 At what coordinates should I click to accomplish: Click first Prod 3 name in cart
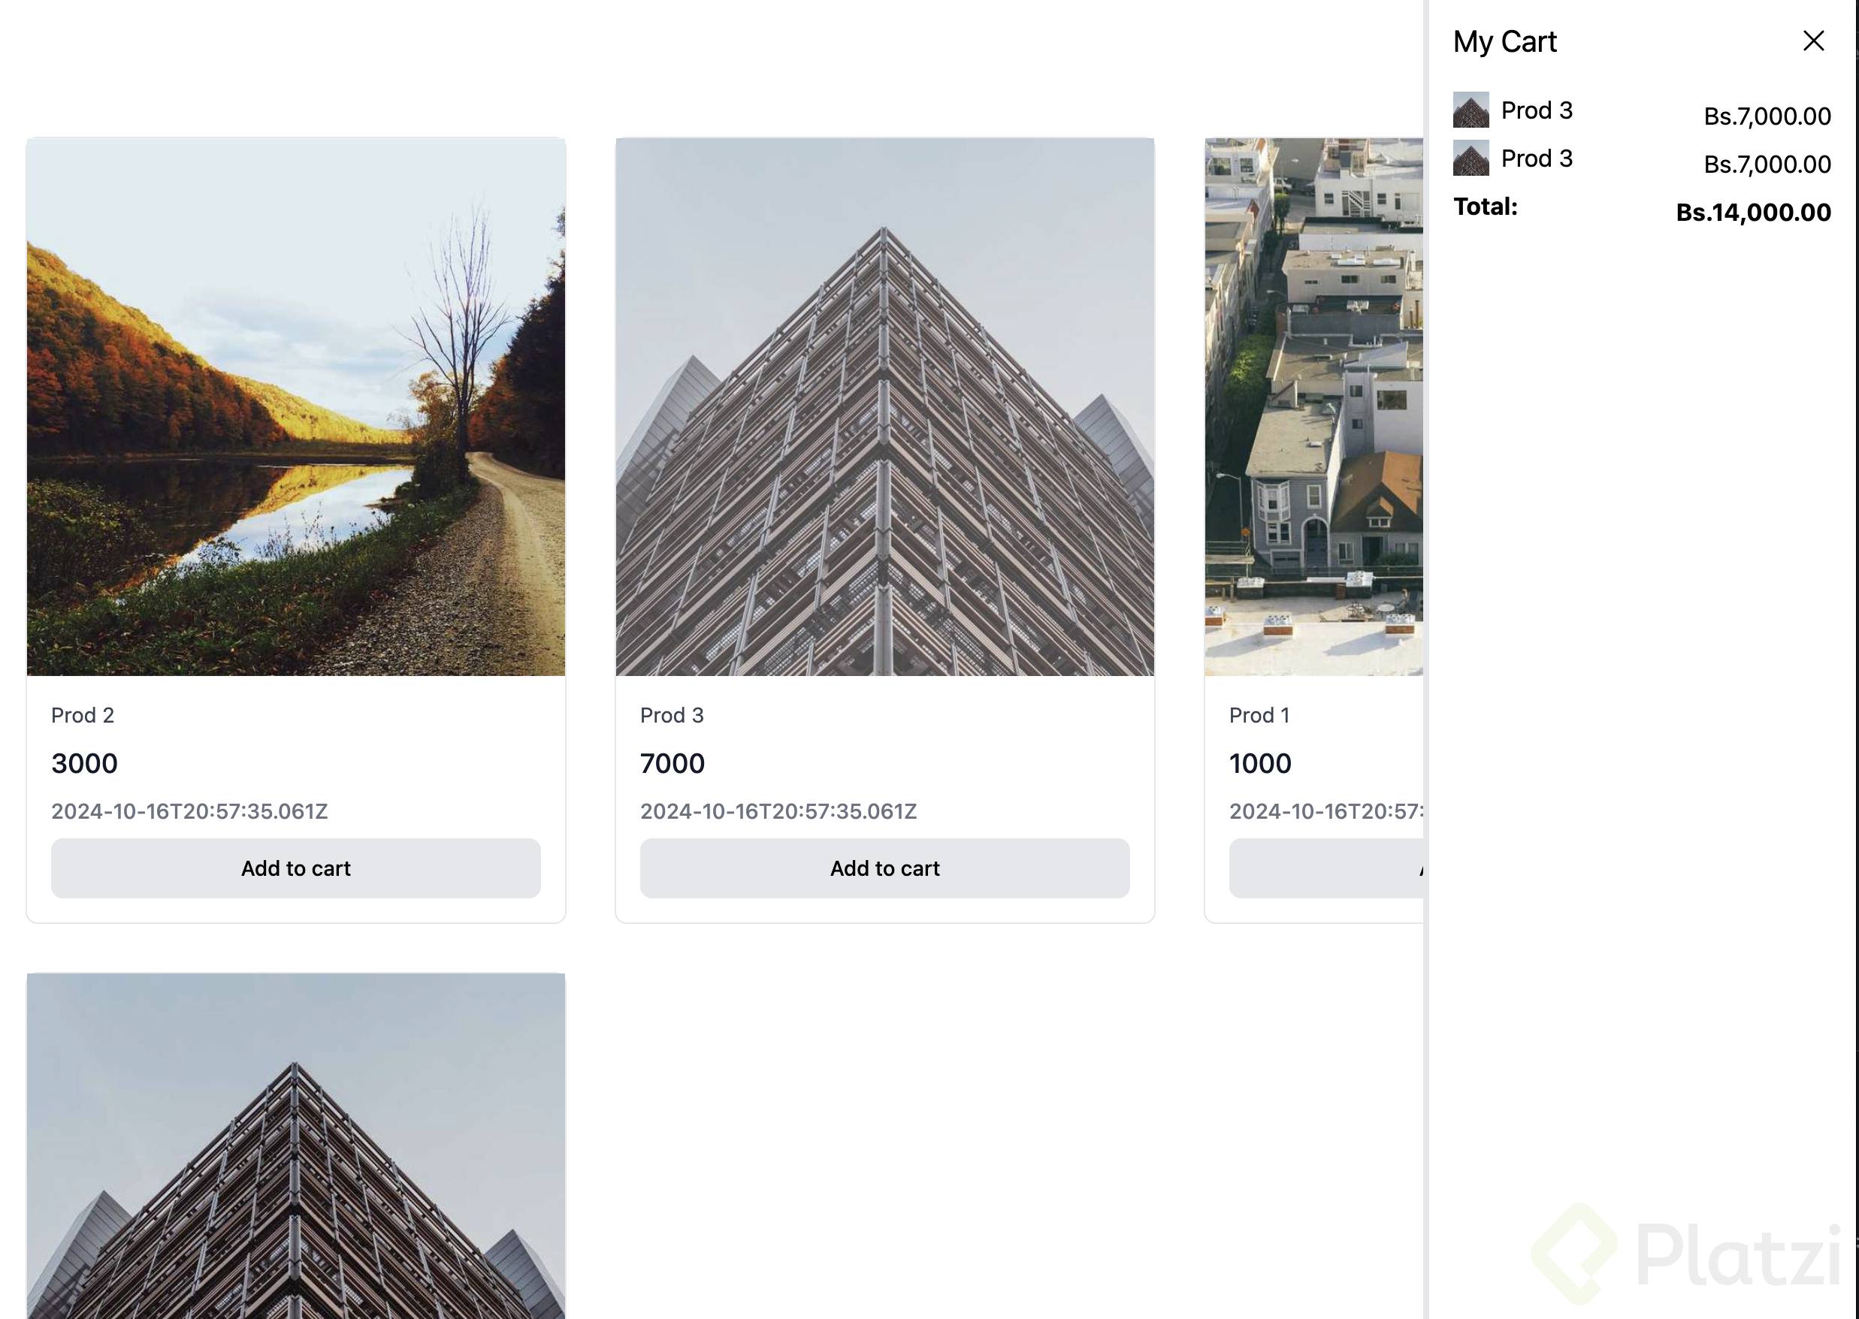pos(1537,110)
